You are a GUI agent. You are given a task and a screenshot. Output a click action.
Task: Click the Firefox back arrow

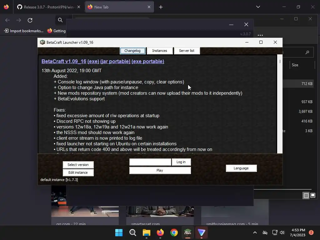7,20
